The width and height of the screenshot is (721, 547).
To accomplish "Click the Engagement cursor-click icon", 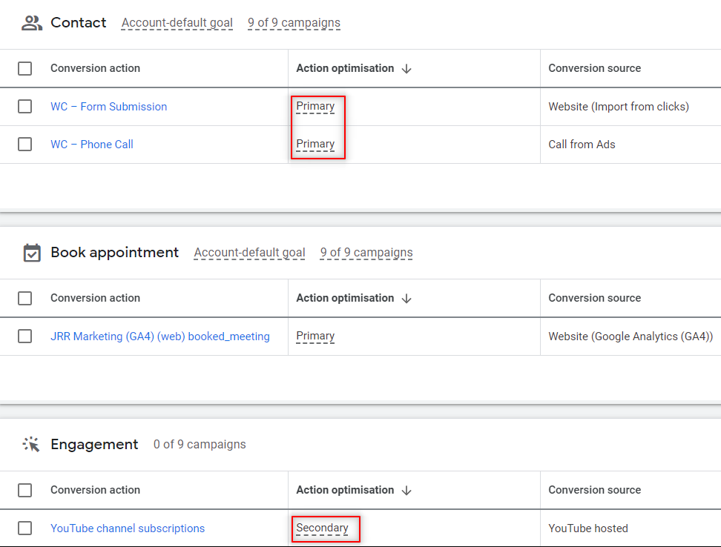I will click(32, 445).
